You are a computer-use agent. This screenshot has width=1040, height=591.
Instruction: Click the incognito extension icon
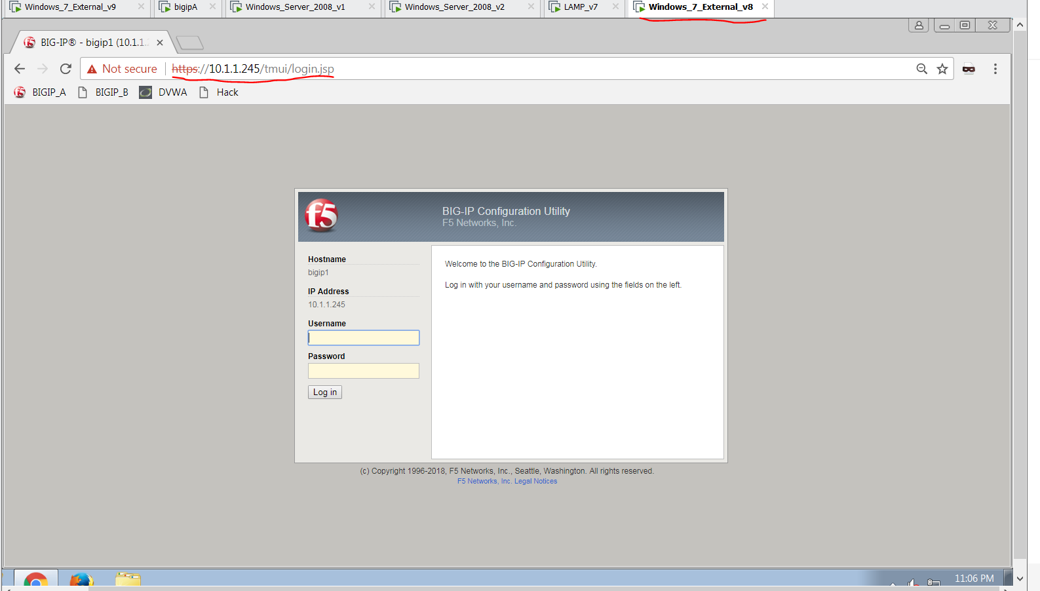969,69
